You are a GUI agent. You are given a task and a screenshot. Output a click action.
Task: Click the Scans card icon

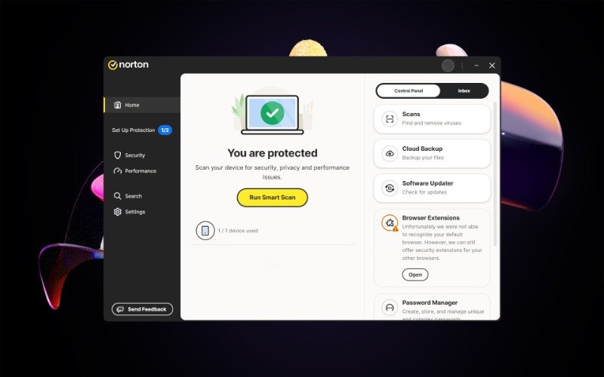[390, 119]
